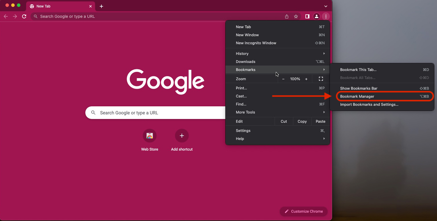Open the side panel icon

click(x=307, y=16)
